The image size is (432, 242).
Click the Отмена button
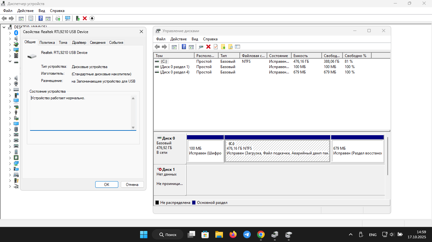(x=132, y=185)
